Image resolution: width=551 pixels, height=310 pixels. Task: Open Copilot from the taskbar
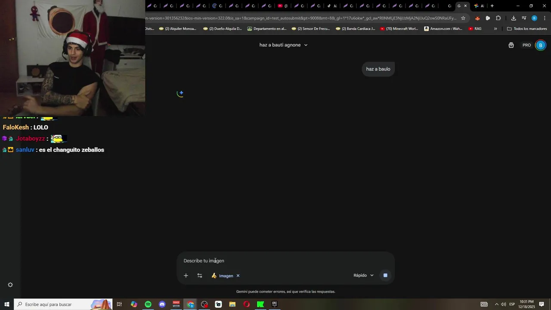pyautogui.click(x=134, y=304)
